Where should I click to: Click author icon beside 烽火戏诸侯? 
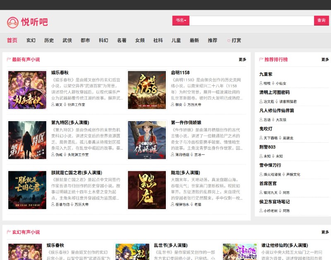tap(261, 174)
